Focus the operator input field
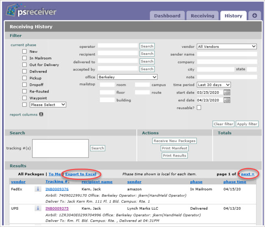265x227 pixels. tap(118, 46)
